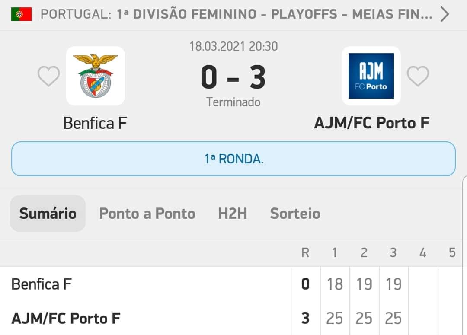Expand league header chevron arrow
Viewport: 467px width, 335px height.
click(445, 14)
